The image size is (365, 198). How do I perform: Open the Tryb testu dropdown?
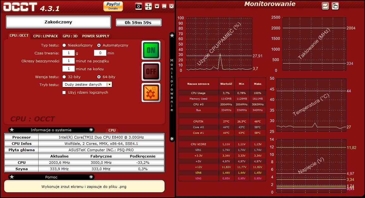pyautogui.click(x=87, y=84)
